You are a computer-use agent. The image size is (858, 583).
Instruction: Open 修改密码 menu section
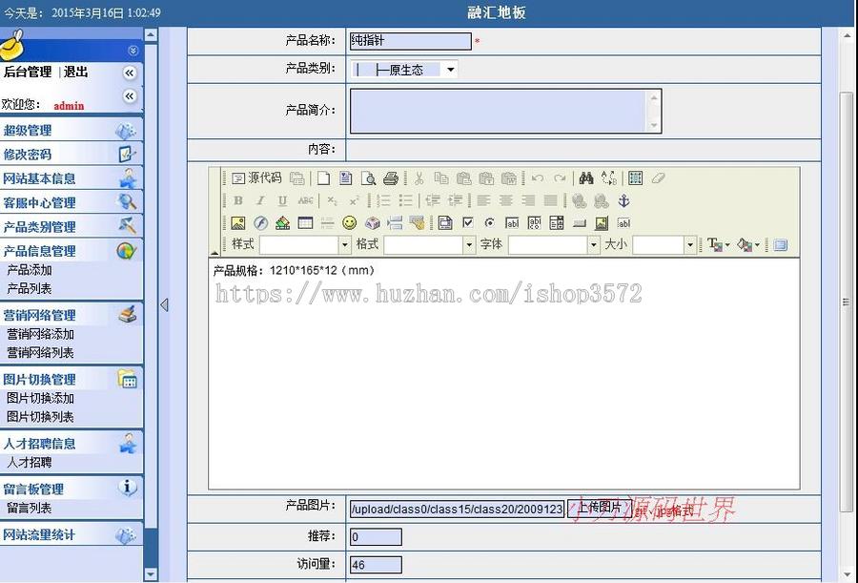[x=71, y=155]
